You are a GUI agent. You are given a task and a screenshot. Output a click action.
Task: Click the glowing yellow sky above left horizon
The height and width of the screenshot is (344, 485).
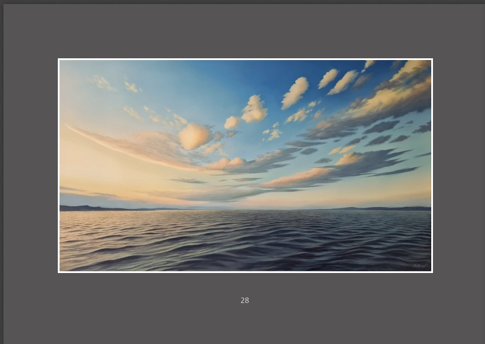click(87, 173)
